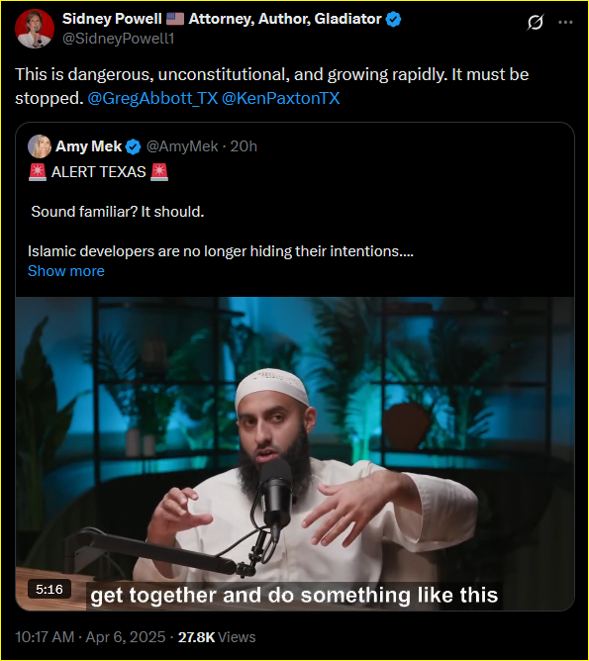Click the blue verified badge beside Gladiator
589x661 pixels.
[x=393, y=20]
